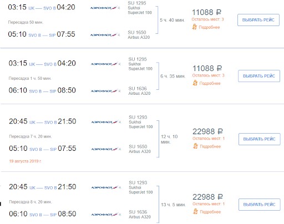Click Aeroflot logo next to SU 1636 second itinerary
The image size is (284, 224).
(x=105, y=91)
